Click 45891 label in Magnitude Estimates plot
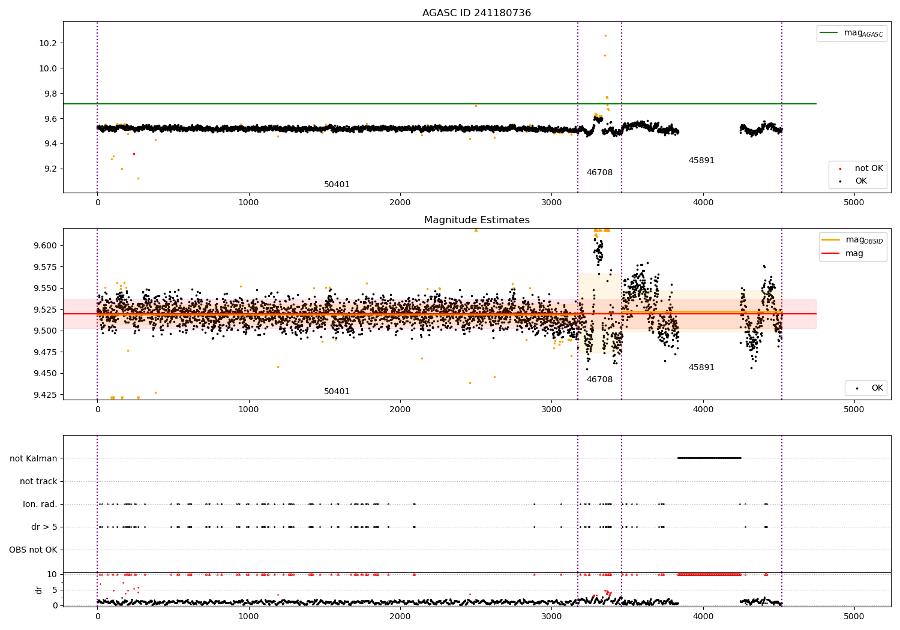 (701, 368)
